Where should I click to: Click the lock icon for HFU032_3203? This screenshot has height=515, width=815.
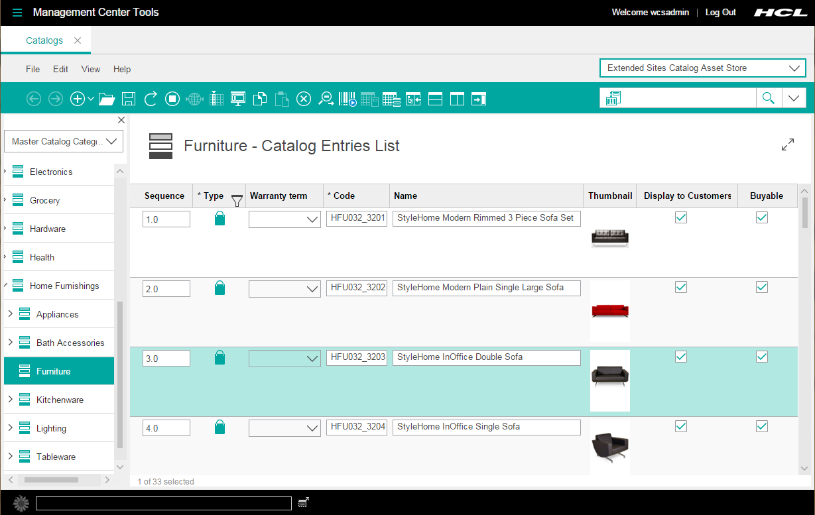pyautogui.click(x=219, y=357)
